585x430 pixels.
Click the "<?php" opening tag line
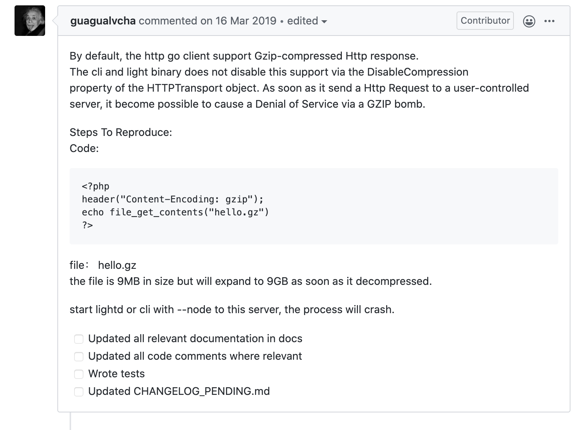[x=96, y=186]
